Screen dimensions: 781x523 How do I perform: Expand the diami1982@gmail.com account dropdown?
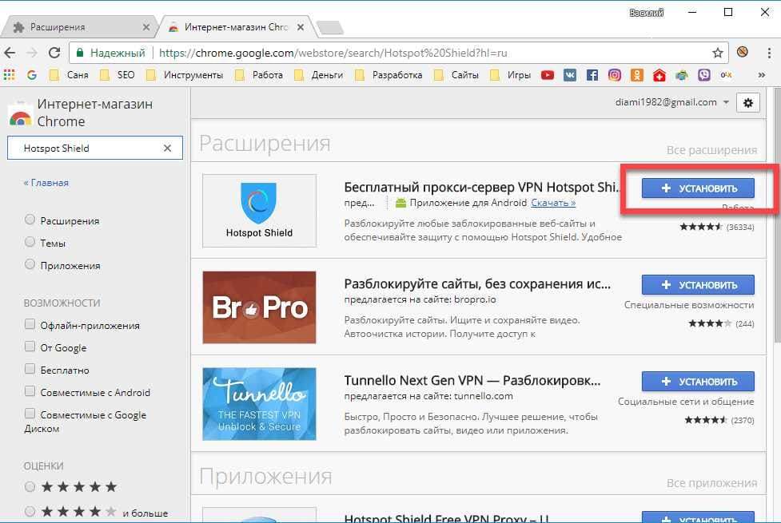click(x=672, y=102)
